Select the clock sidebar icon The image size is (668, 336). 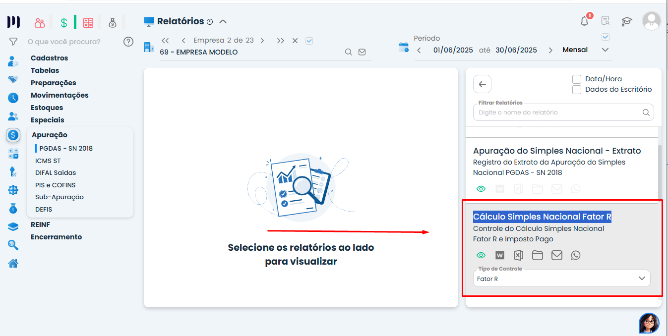tap(13, 98)
